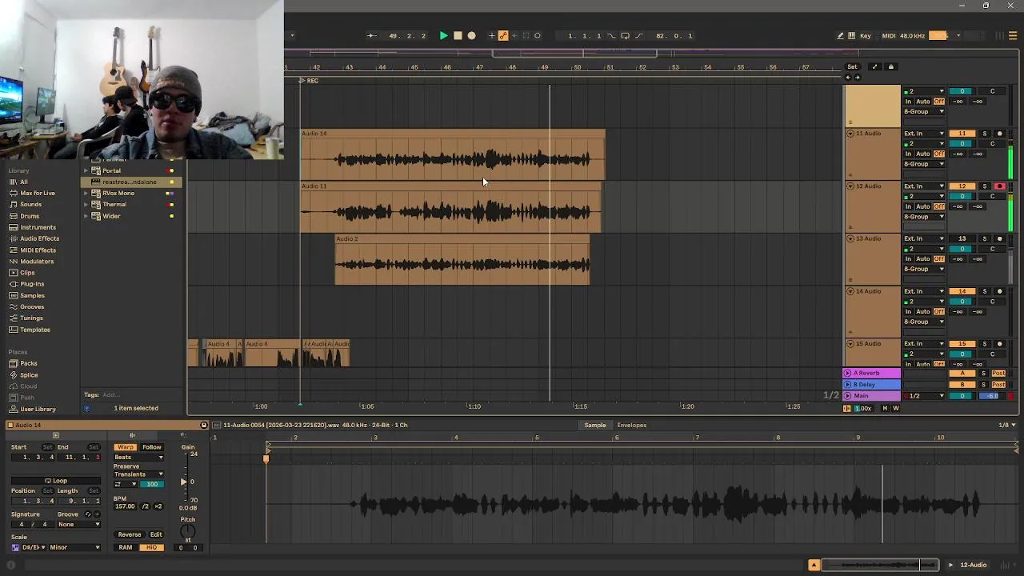Click the Automation Mode toggle icon beside Set

[x=874, y=67]
